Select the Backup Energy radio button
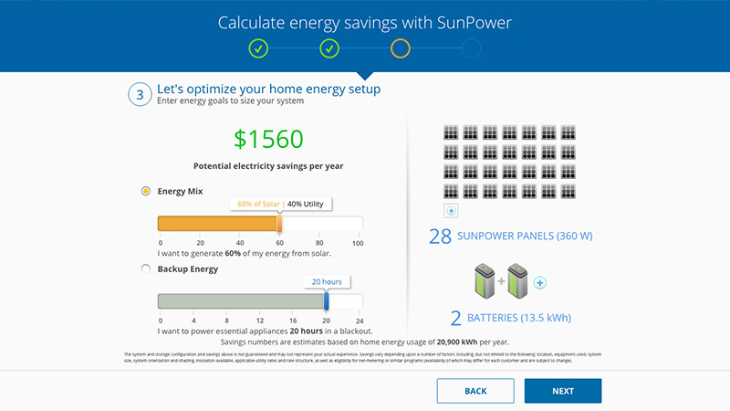730x411 pixels. [x=145, y=269]
